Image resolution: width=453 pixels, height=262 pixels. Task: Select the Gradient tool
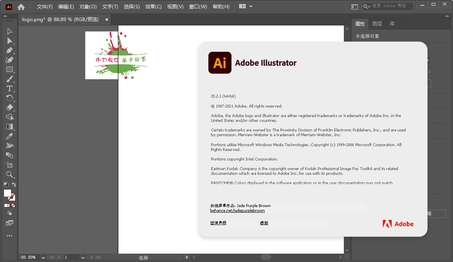point(10,127)
